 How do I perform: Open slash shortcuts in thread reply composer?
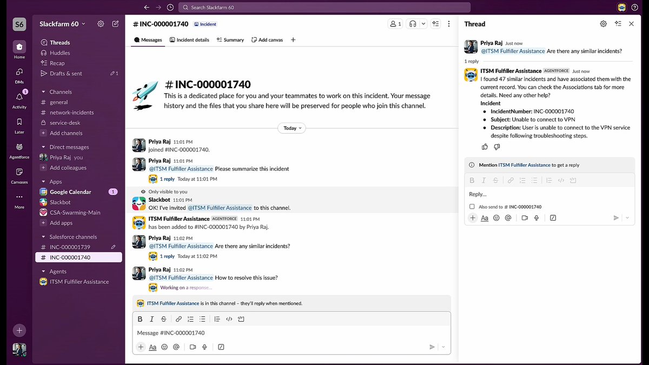point(553,218)
